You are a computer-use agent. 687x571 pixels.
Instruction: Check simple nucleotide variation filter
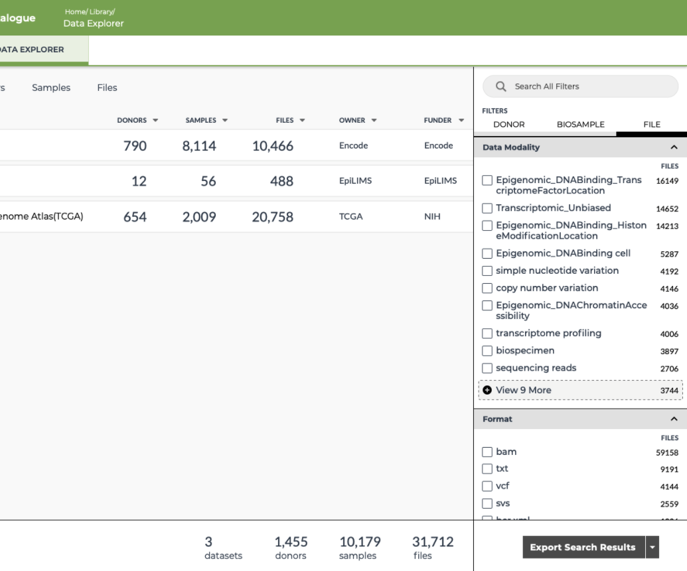[x=487, y=271]
